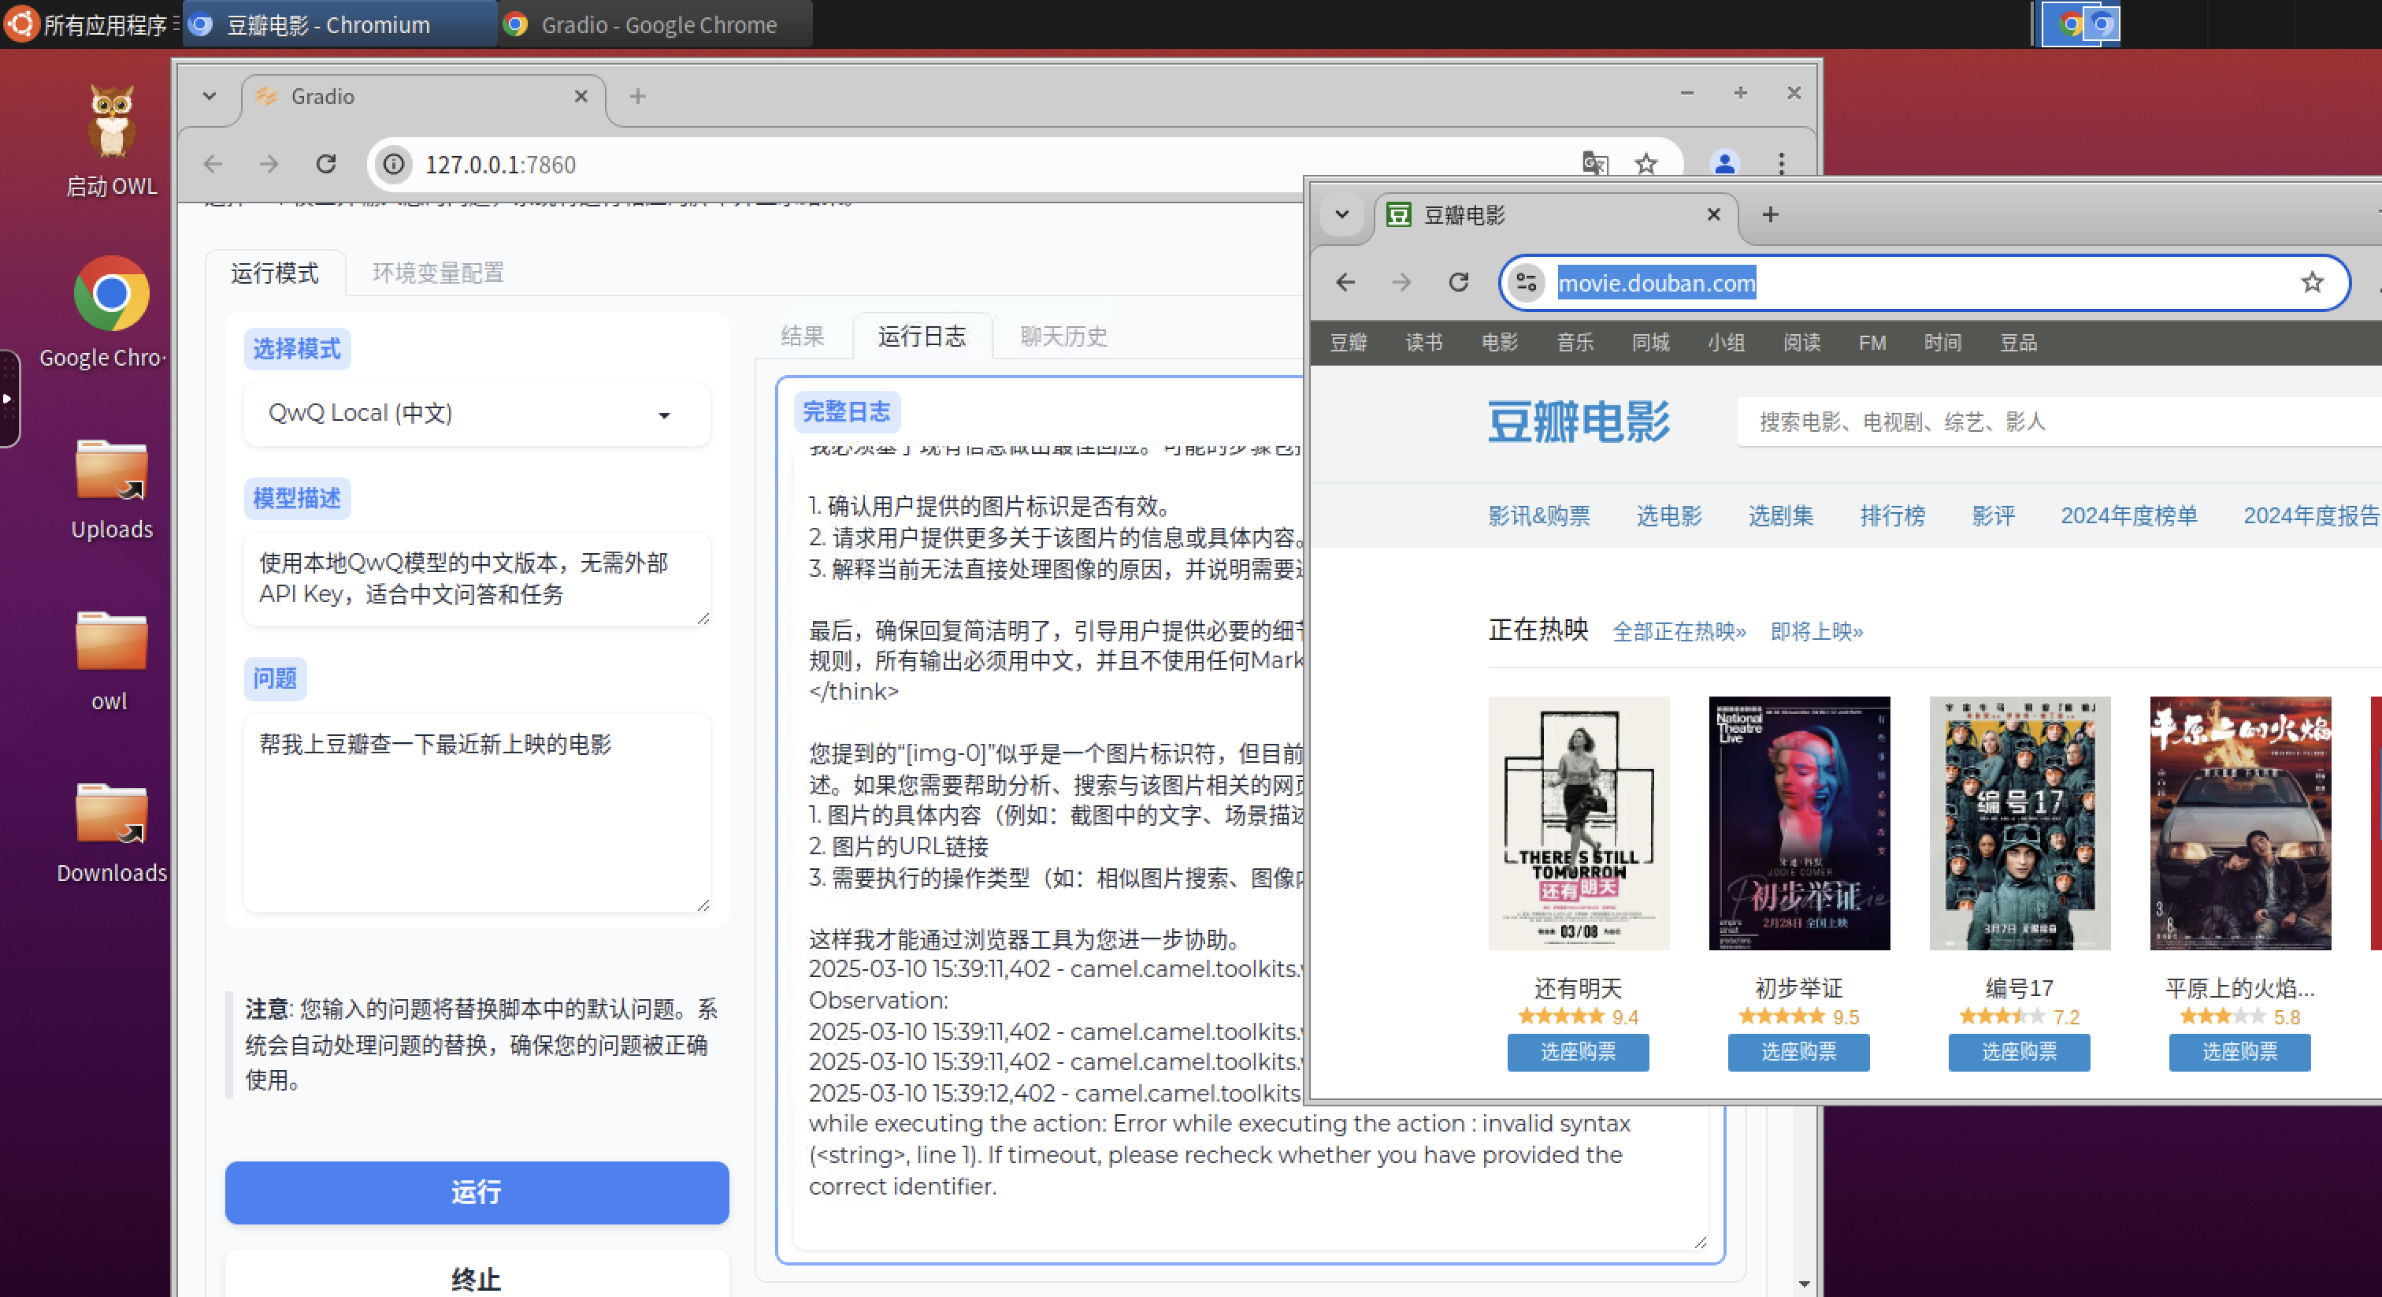
Task: Expand the tab search chevron in the Gradio window
Action: click(x=210, y=96)
